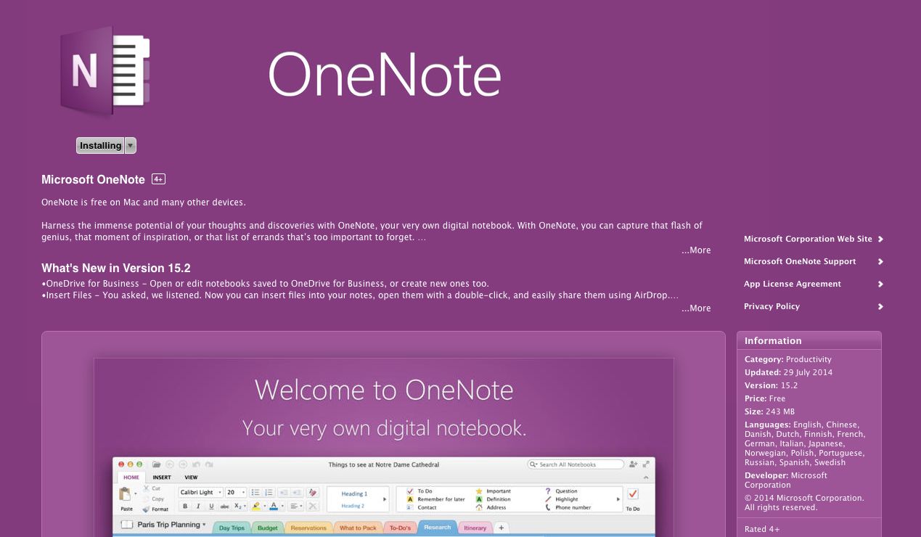This screenshot has width=921, height=537.
Task: Click the delete X icon in preview ribbon
Action: point(313,506)
